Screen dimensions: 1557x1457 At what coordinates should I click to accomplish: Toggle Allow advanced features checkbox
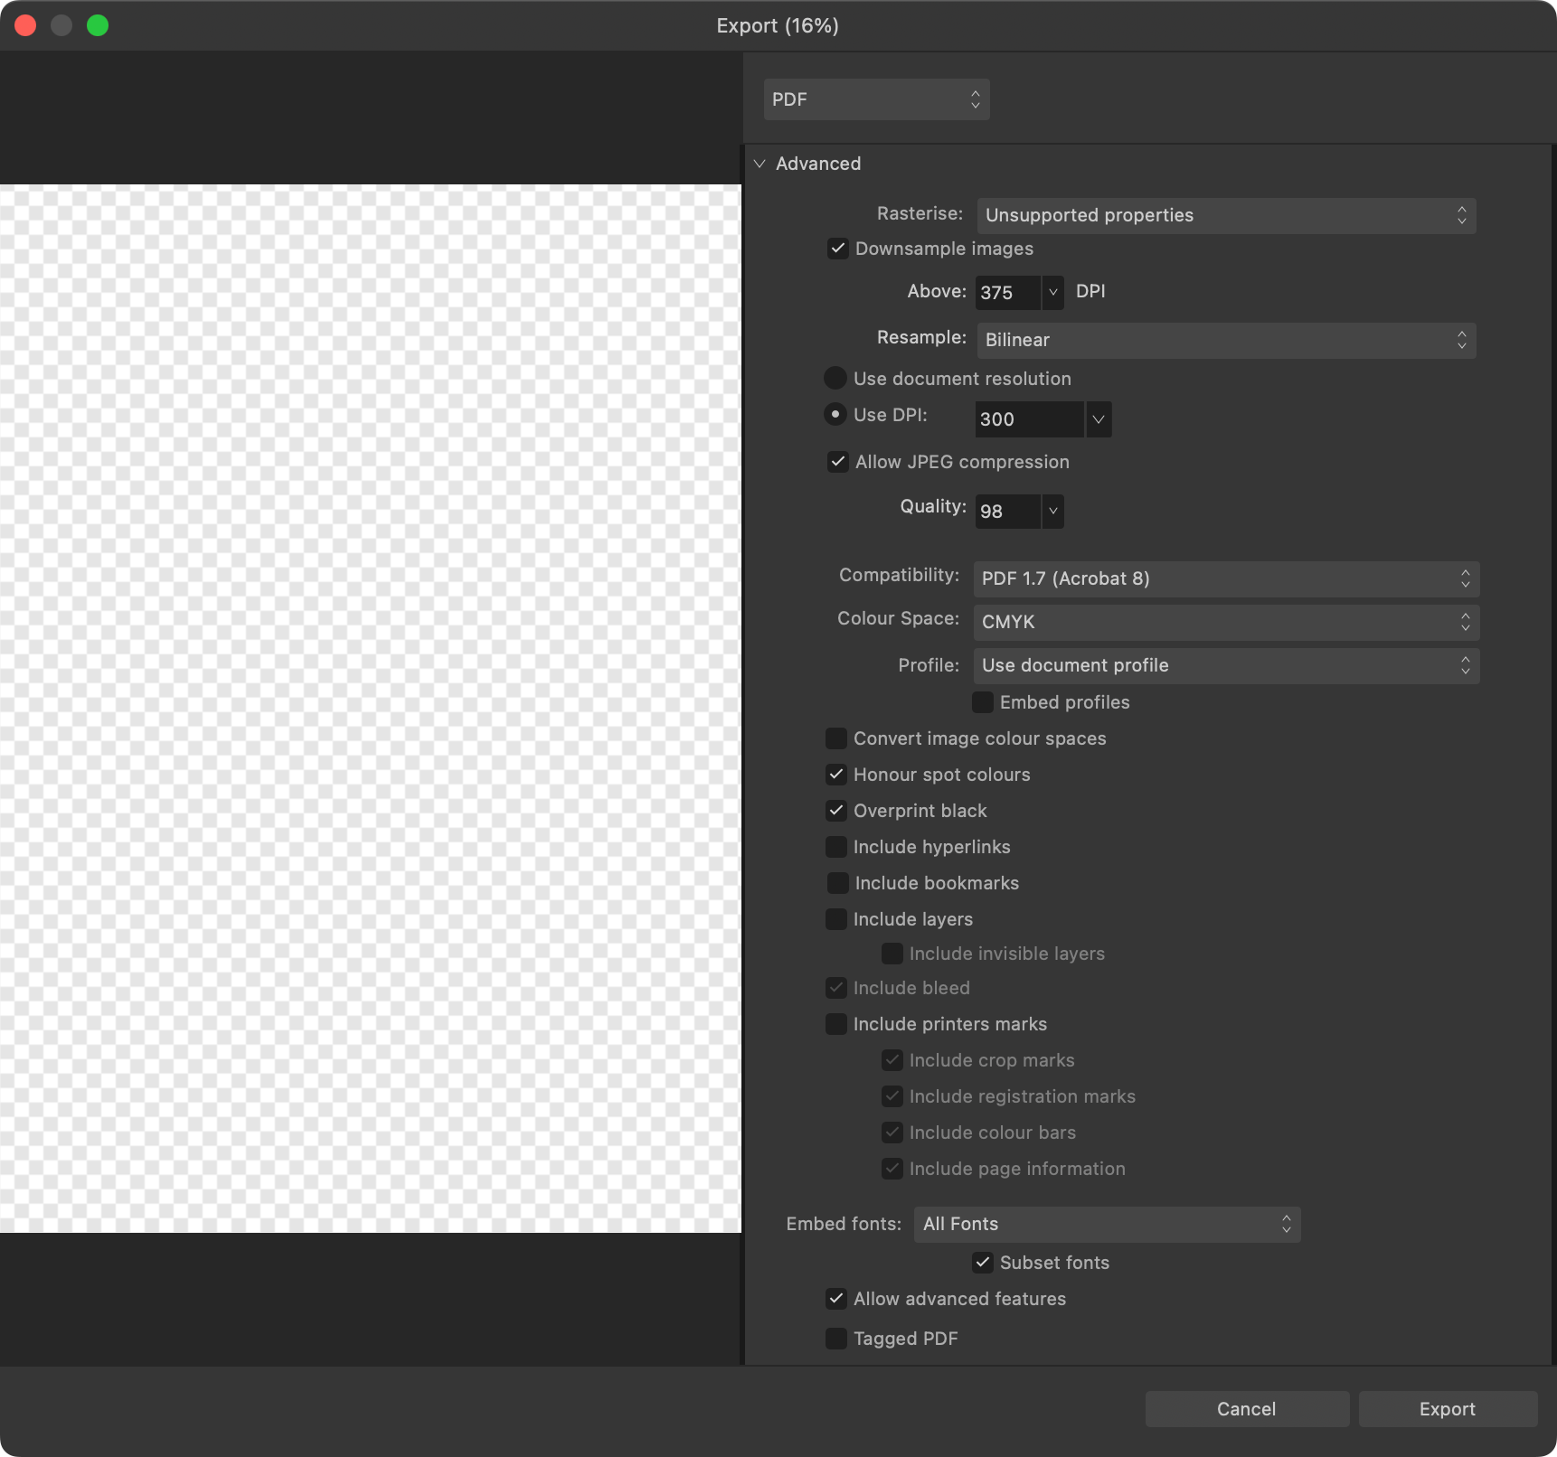(x=836, y=1299)
